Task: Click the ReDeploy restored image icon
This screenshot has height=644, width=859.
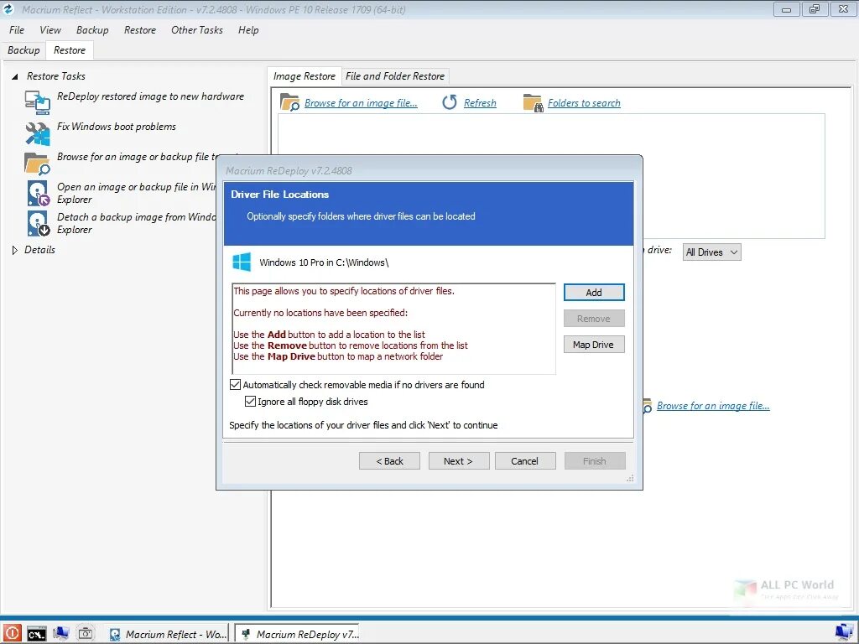Action: 37,101
